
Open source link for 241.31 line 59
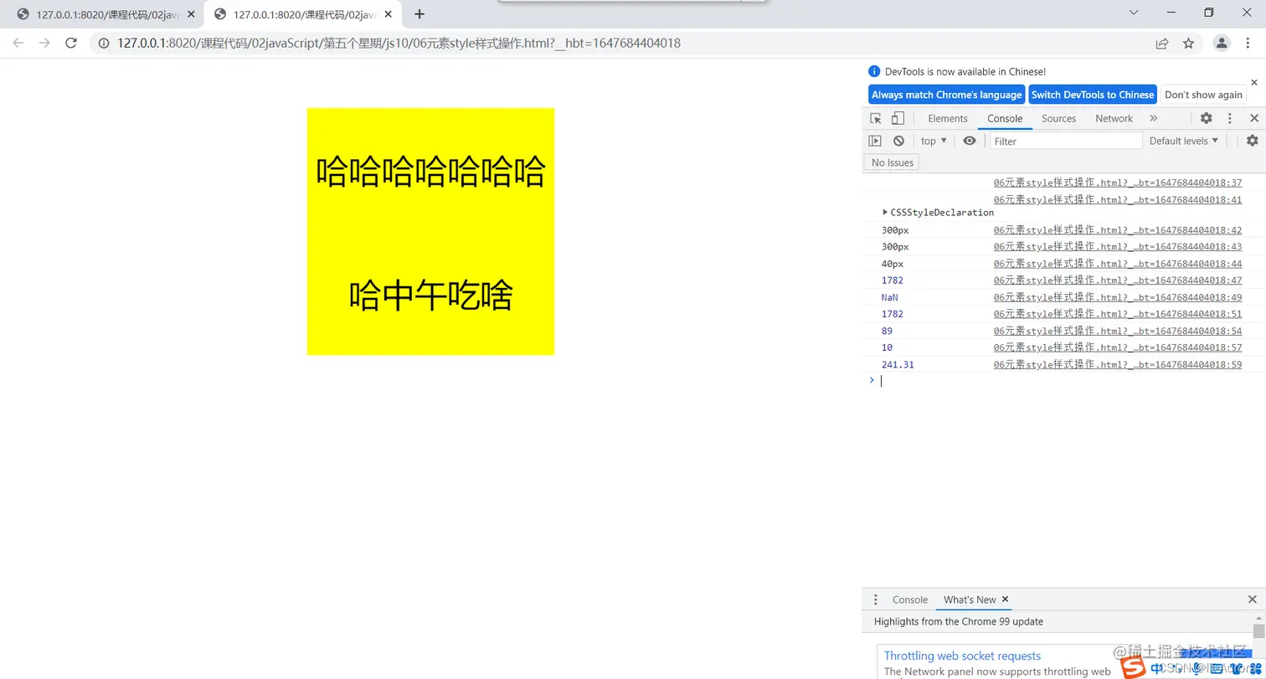pyautogui.click(x=1118, y=364)
